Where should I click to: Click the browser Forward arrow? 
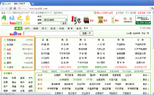point(6,8)
